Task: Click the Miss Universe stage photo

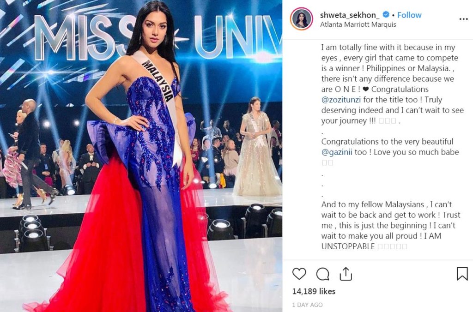Action: [x=141, y=156]
